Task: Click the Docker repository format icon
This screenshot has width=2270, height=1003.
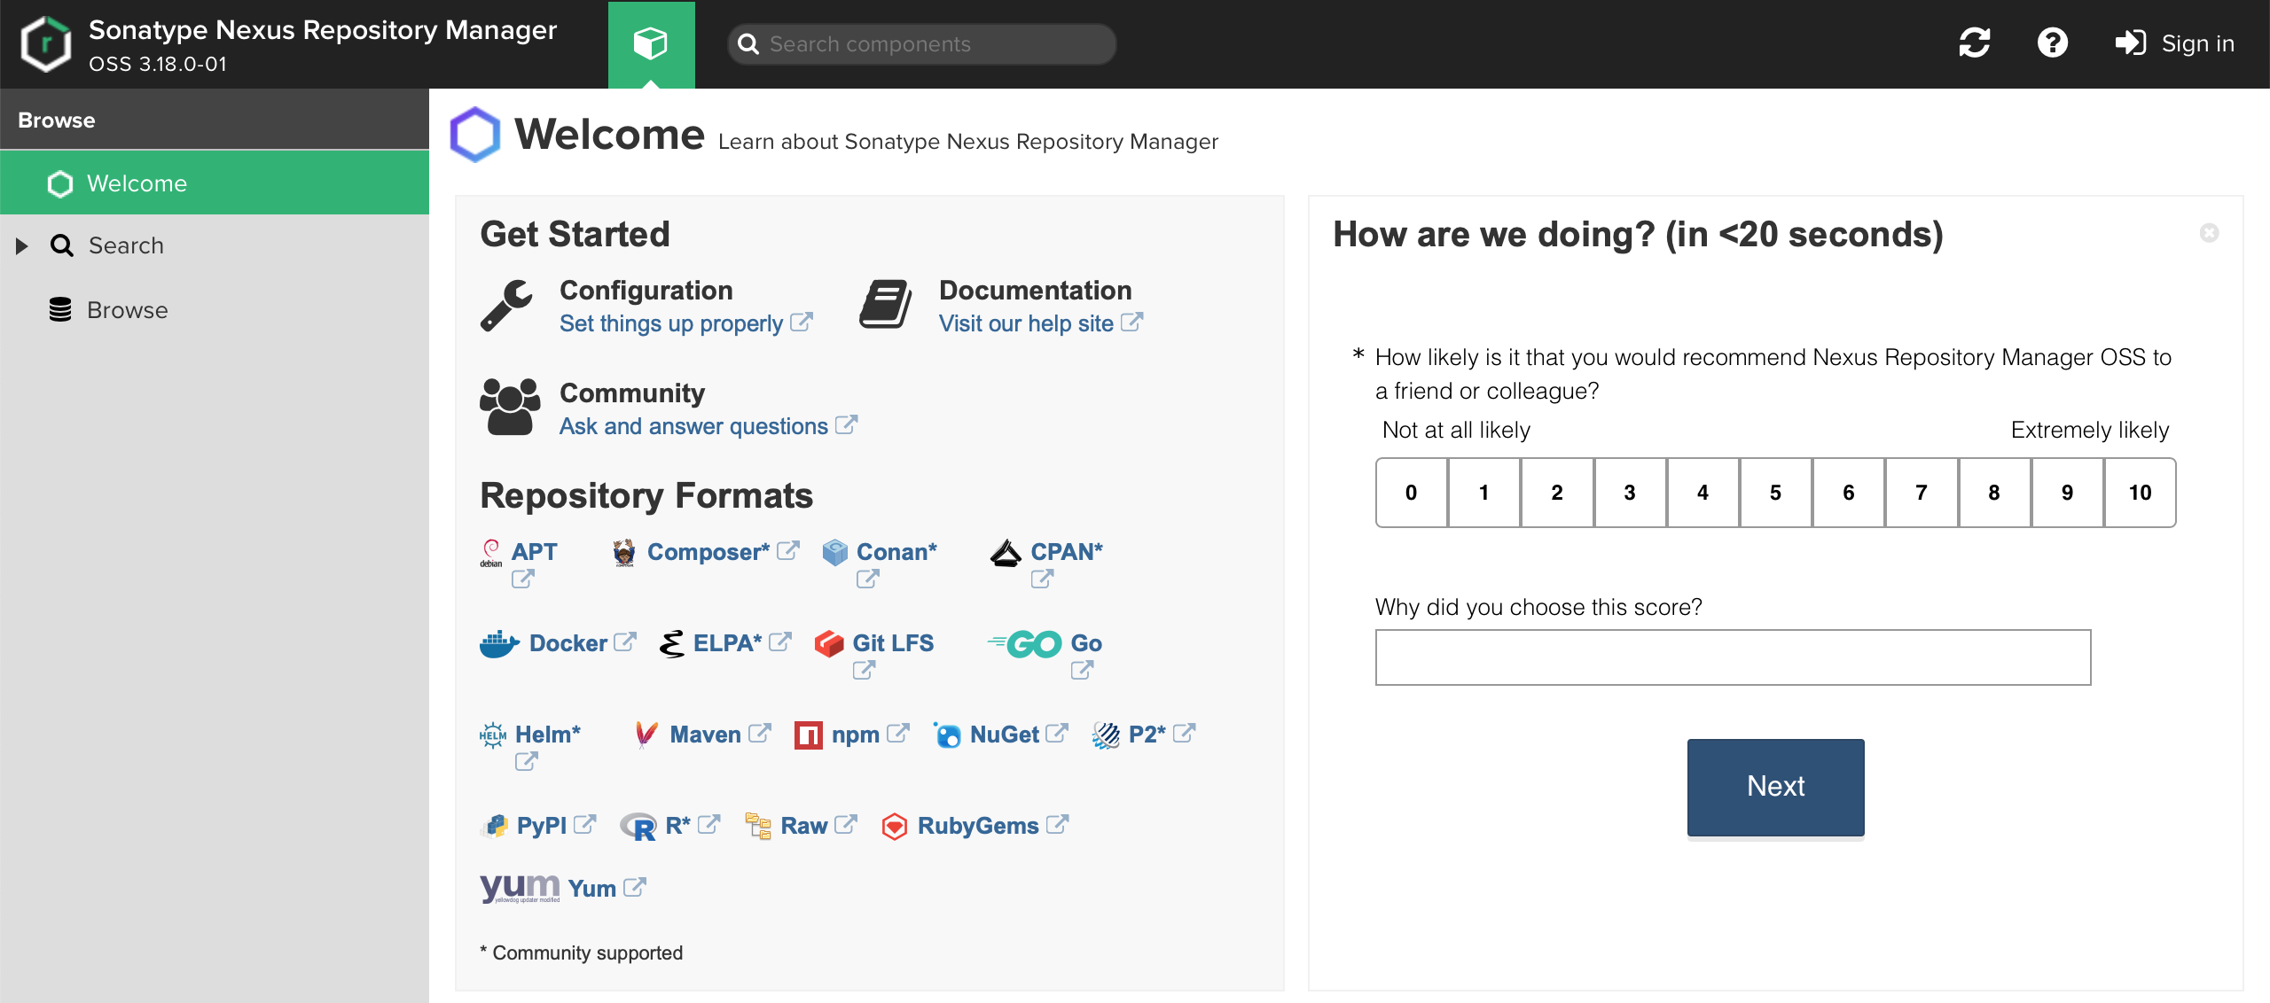Action: [501, 641]
